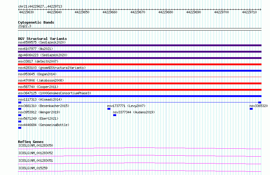The height and width of the screenshot is (175, 270).
Task: Open variant label nsv6107977 (Wu2021)
Action: 35,49
